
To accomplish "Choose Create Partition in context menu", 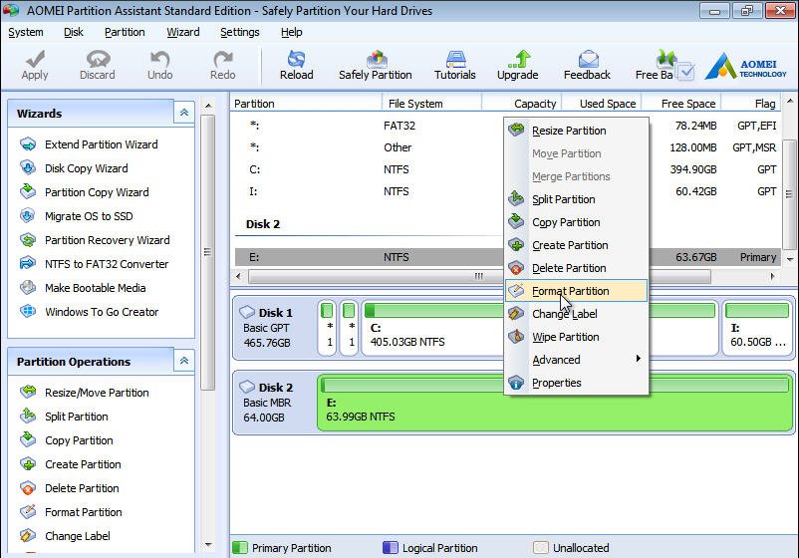I will [x=576, y=245].
